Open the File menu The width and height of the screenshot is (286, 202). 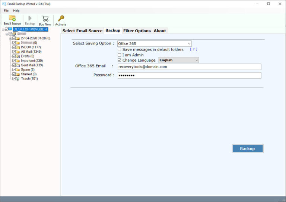pyautogui.click(x=6, y=11)
